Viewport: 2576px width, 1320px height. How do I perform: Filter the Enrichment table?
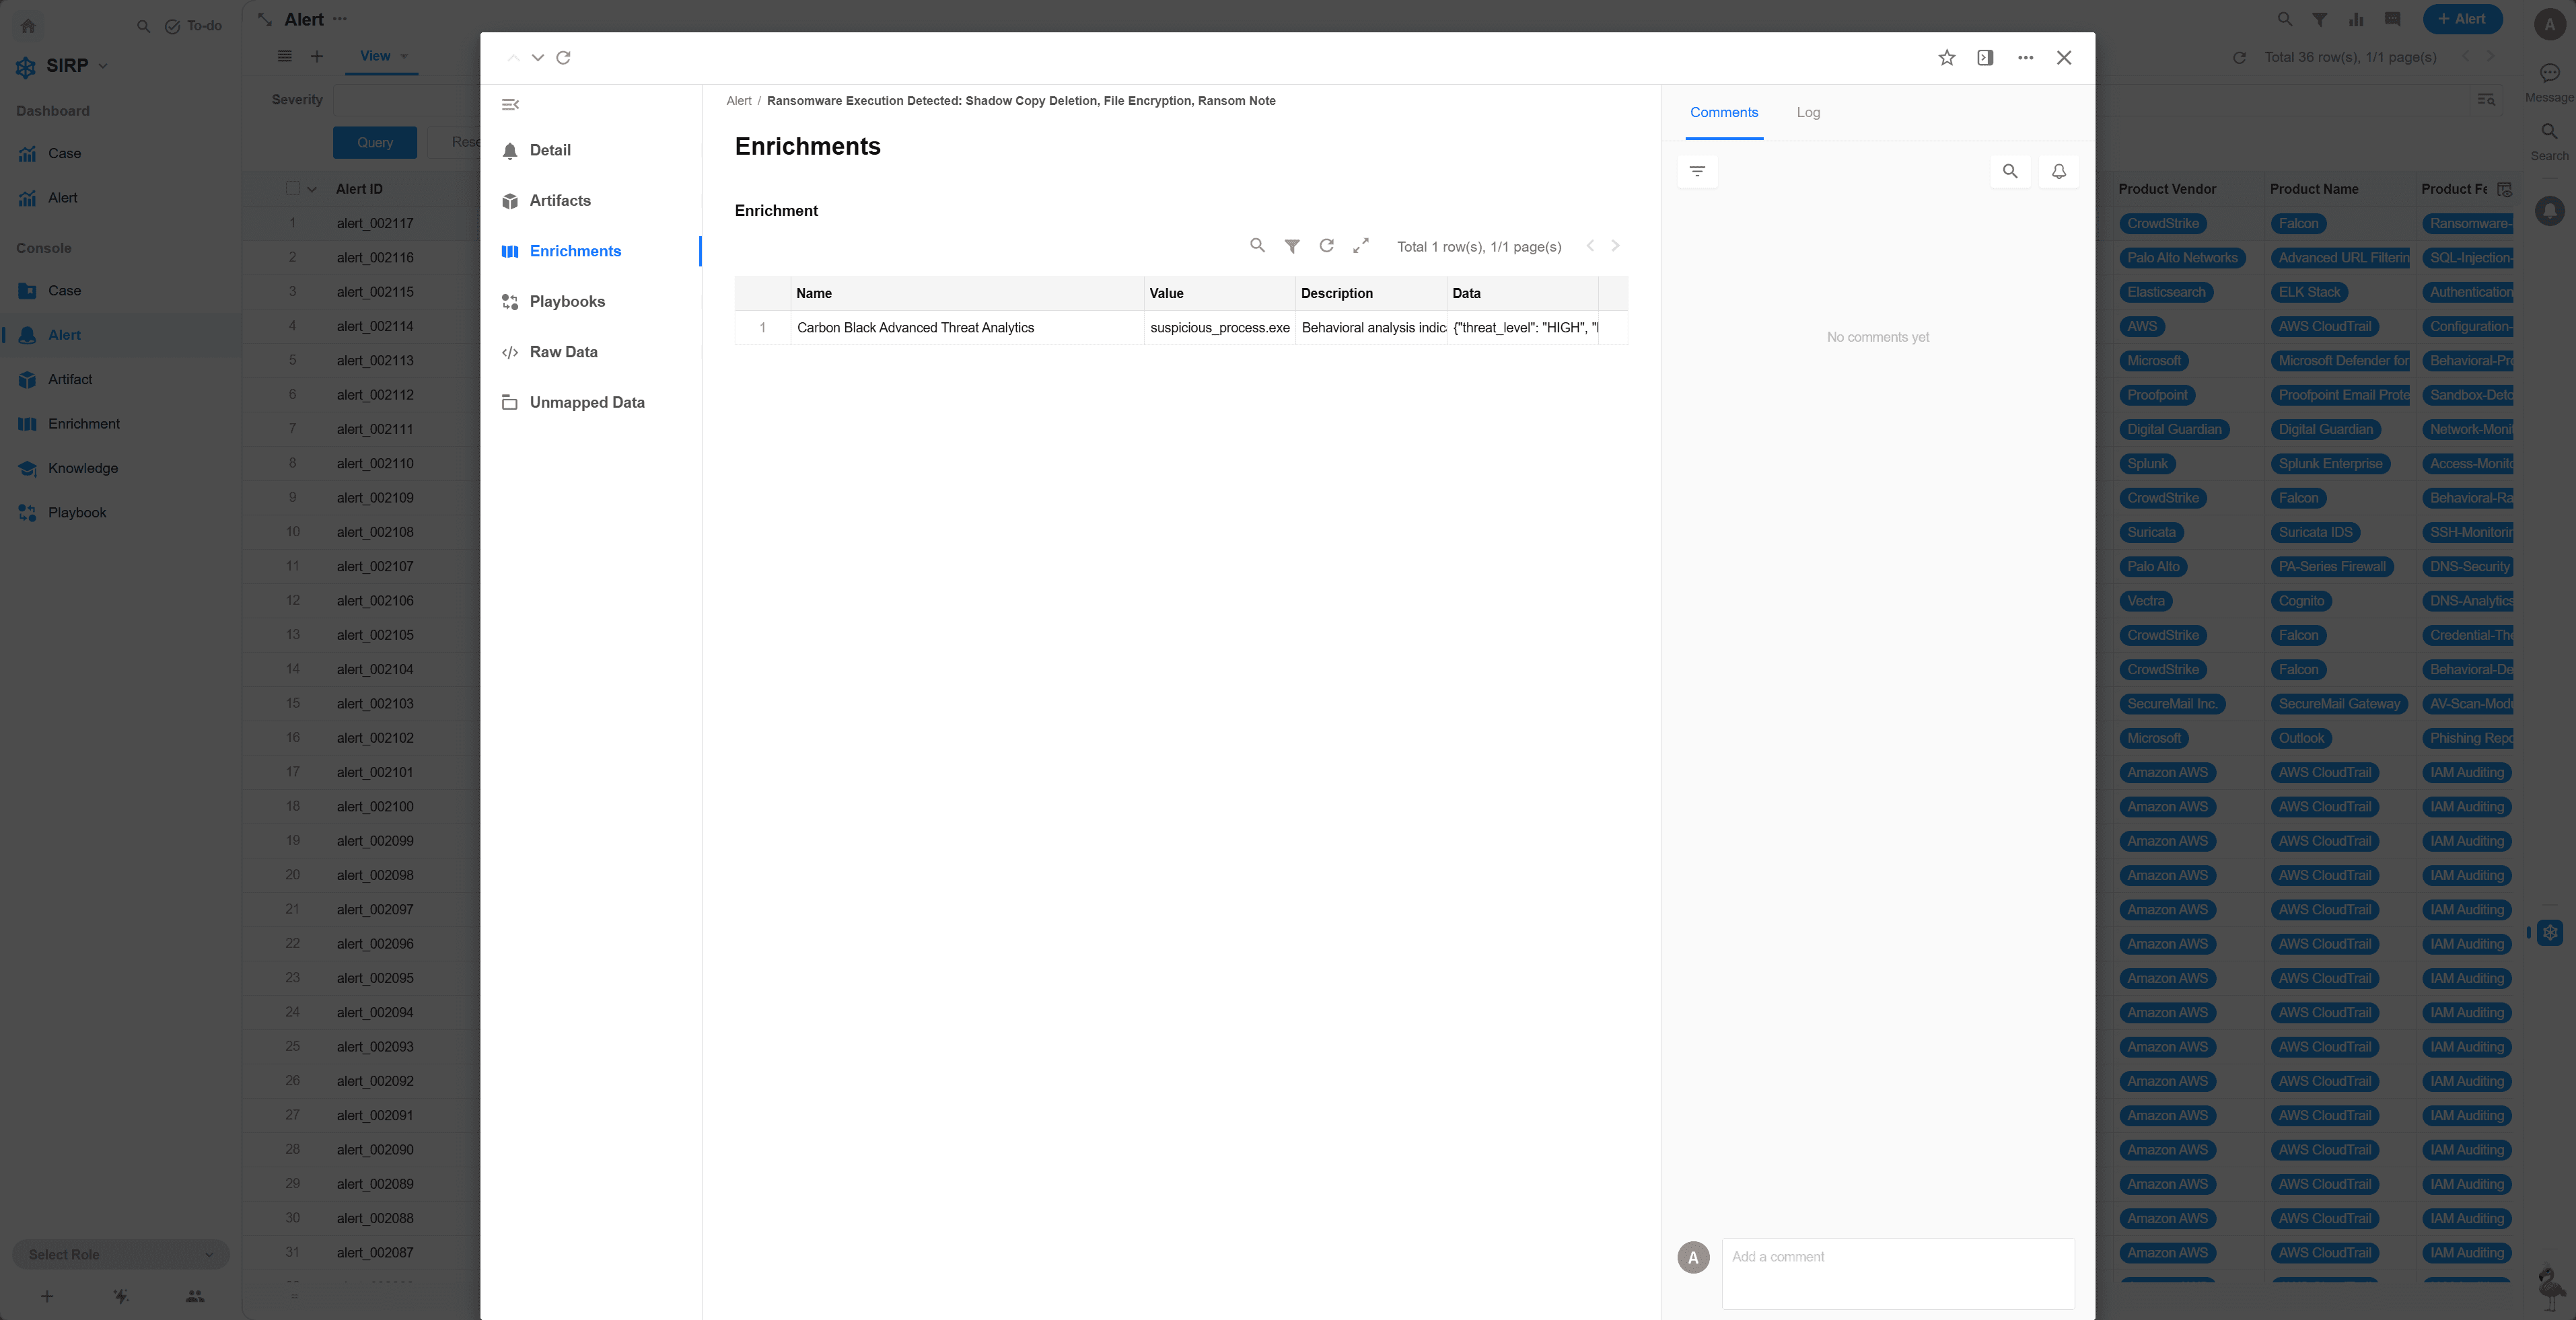tap(1292, 246)
